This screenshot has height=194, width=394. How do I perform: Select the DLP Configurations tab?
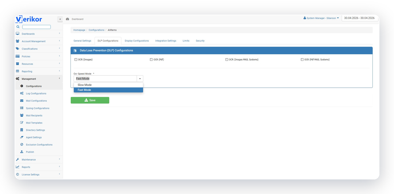tap(108, 41)
